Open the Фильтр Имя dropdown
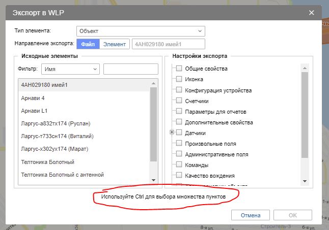329x230 pixels. pyautogui.click(x=70, y=69)
